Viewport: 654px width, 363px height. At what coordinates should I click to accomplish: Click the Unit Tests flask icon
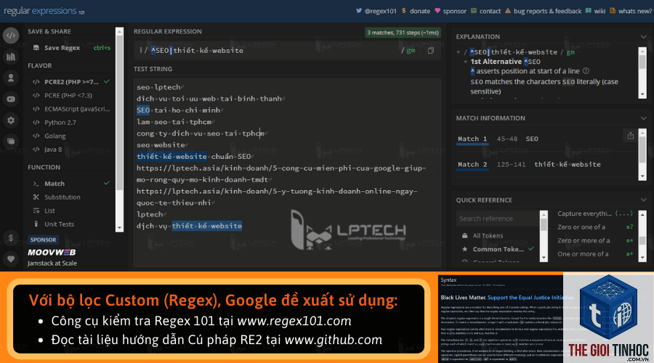click(x=36, y=224)
